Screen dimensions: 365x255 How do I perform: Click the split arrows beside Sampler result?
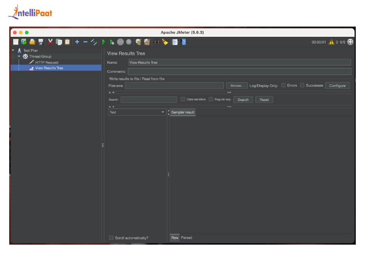tap(169, 113)
